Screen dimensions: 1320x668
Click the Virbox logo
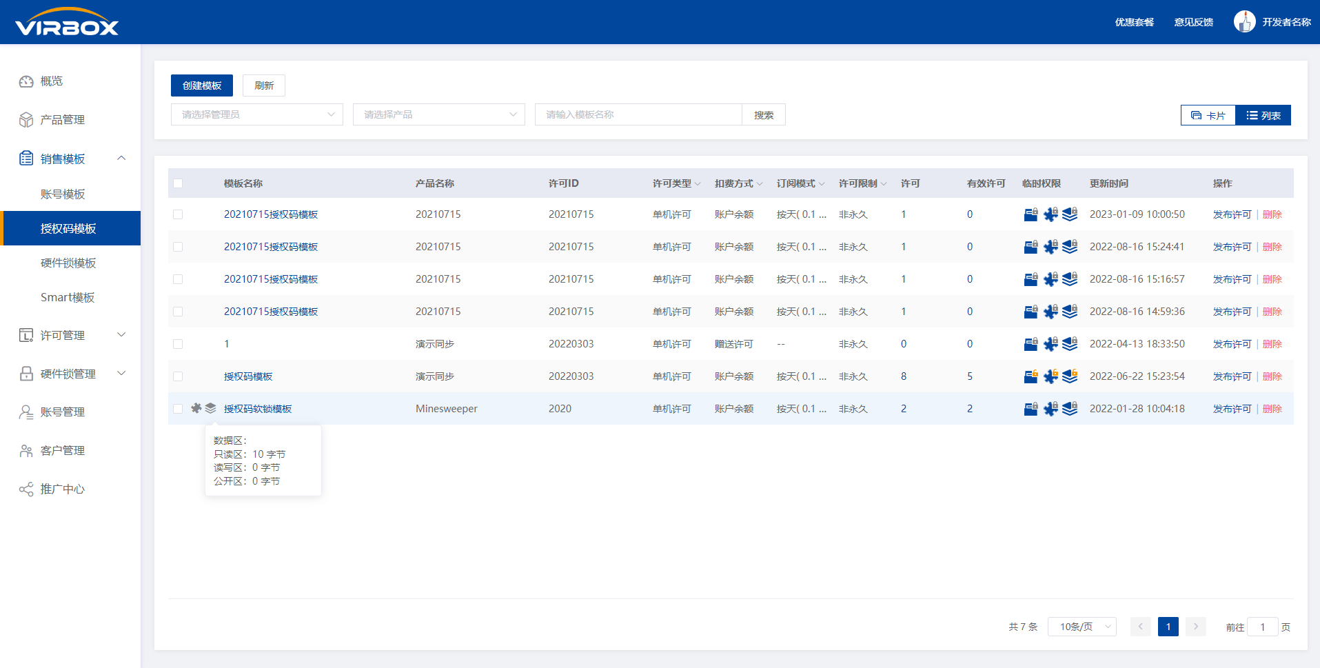(67, 22)
